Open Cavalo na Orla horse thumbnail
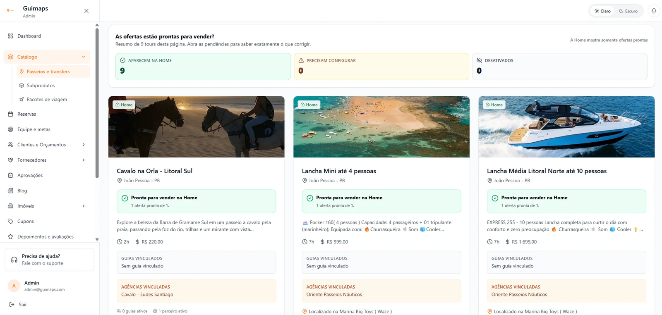 click(197, 127)
